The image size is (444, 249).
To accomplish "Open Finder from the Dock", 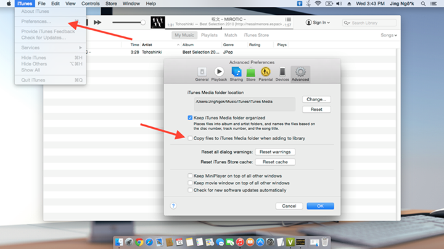I will pos(119,241).
